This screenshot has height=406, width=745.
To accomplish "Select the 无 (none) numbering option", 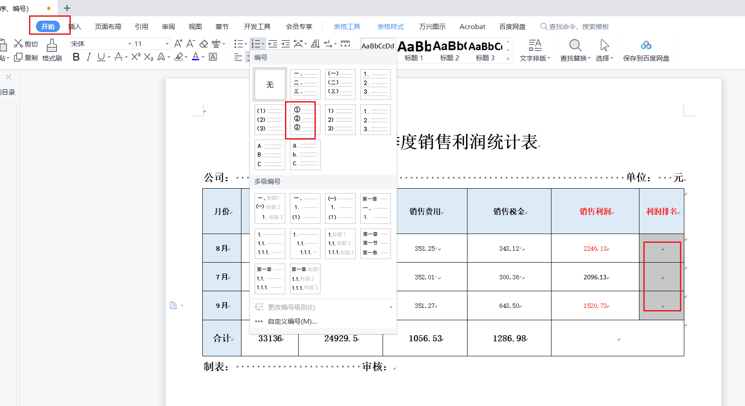I will click(x=270, y=84).
